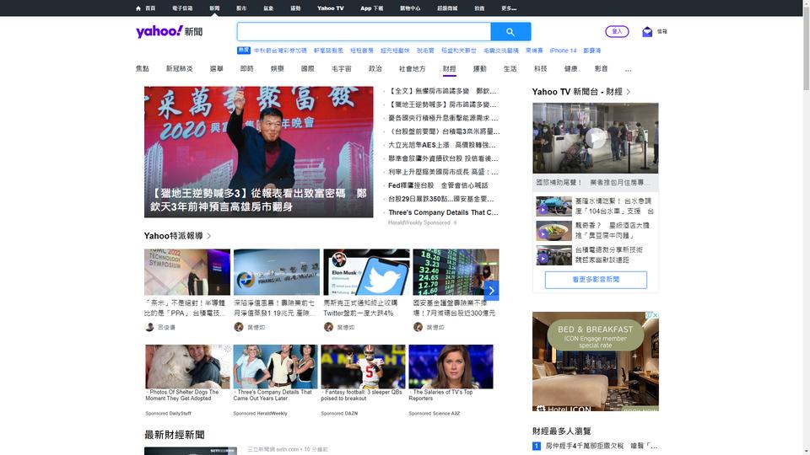This screenshot has height=455, width=810.
Task: Click the 熱搜 trending badge
Action: point(243,51)
